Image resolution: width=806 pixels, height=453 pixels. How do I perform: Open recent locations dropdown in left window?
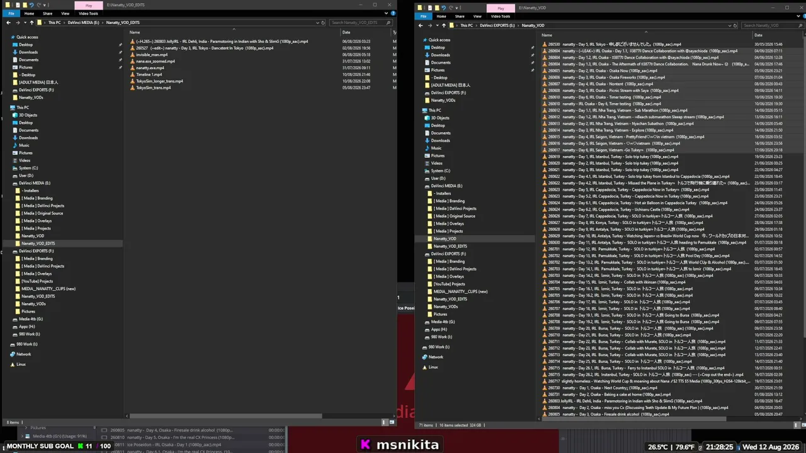24,23
